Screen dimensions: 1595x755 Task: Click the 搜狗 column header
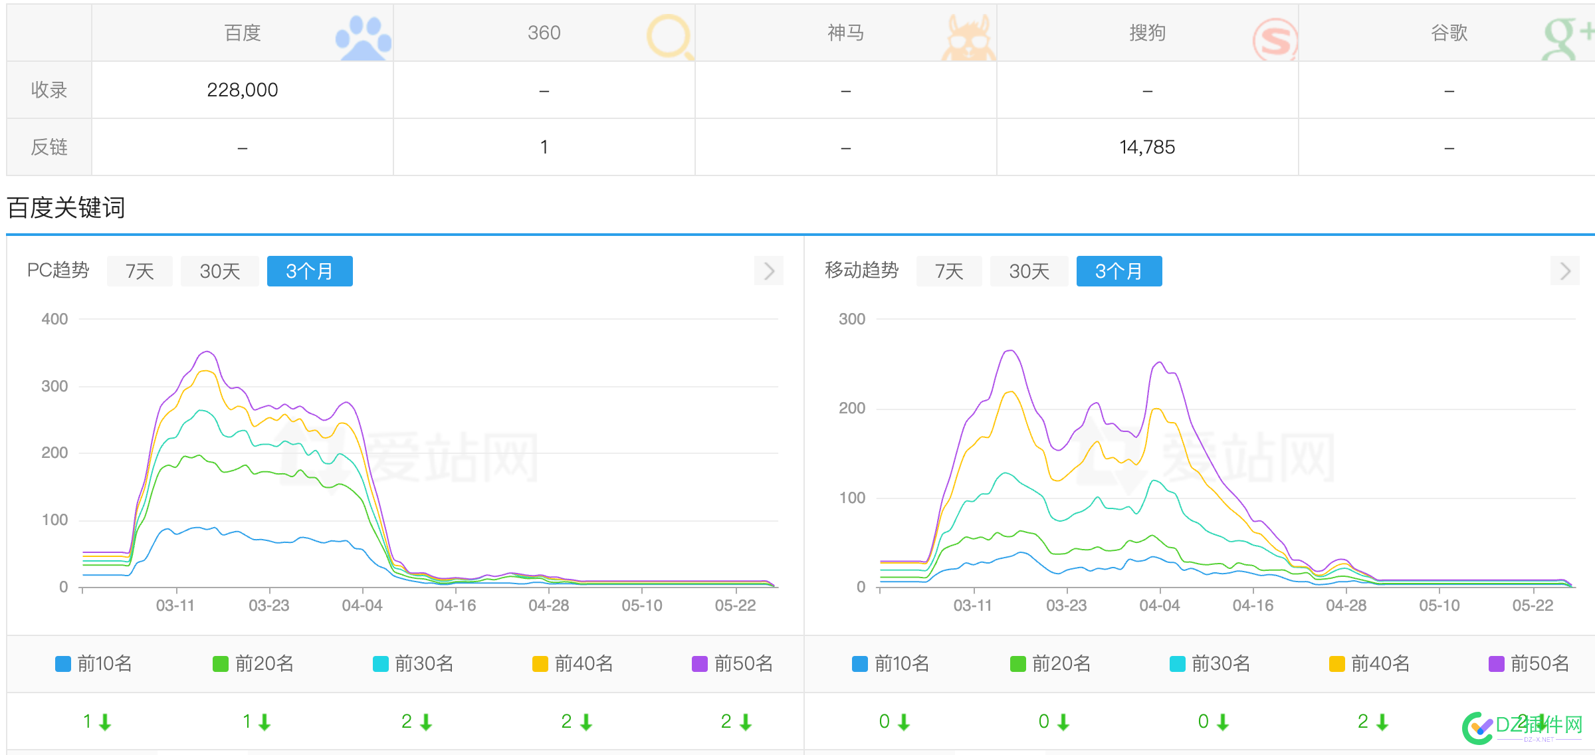[1148, 33]
